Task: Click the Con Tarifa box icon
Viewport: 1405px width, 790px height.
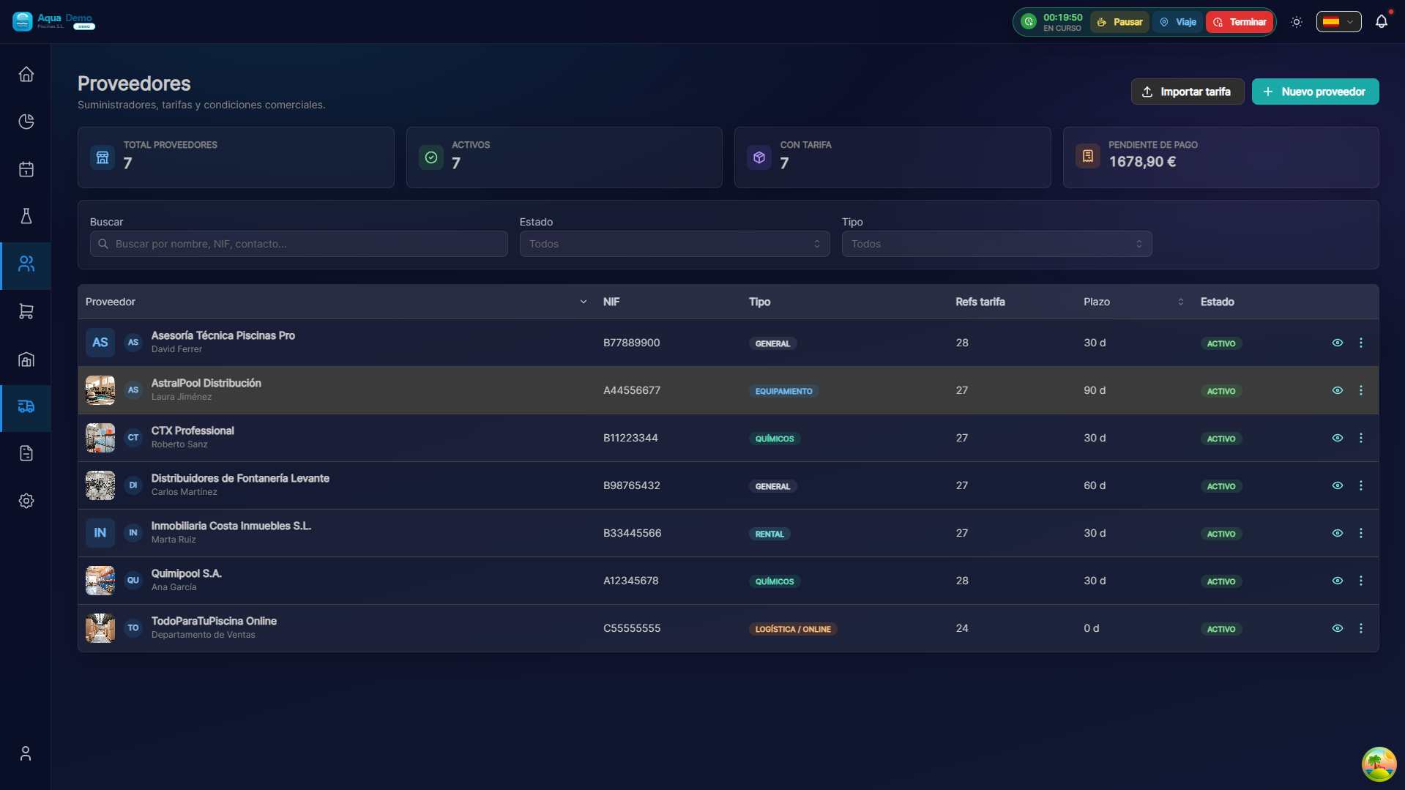Action: (x=759, y=157)
